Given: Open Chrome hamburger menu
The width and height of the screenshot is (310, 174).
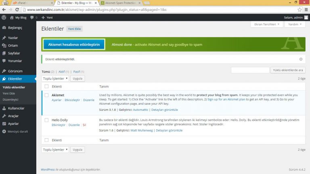Looking at the screenshot, I should (306, 10).
